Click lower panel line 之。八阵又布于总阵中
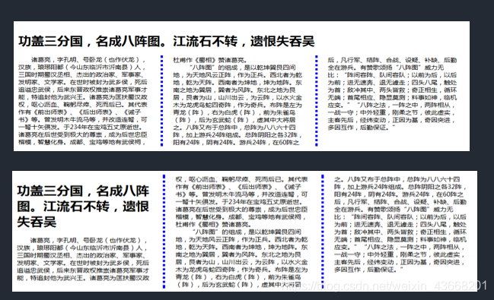 [x=397, y=179]
